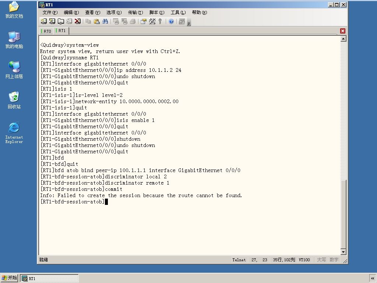Click the last gray window icon in toolbar
377x283 pixels.
pos(182,21)
